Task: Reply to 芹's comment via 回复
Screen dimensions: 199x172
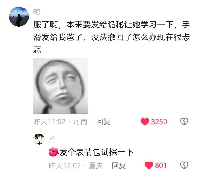Action: click(119, 166)
